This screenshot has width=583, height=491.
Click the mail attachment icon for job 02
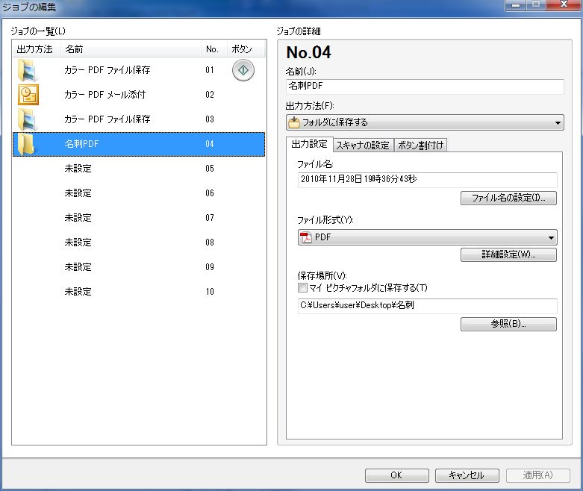pyautogui.click(x=28, y=95)
